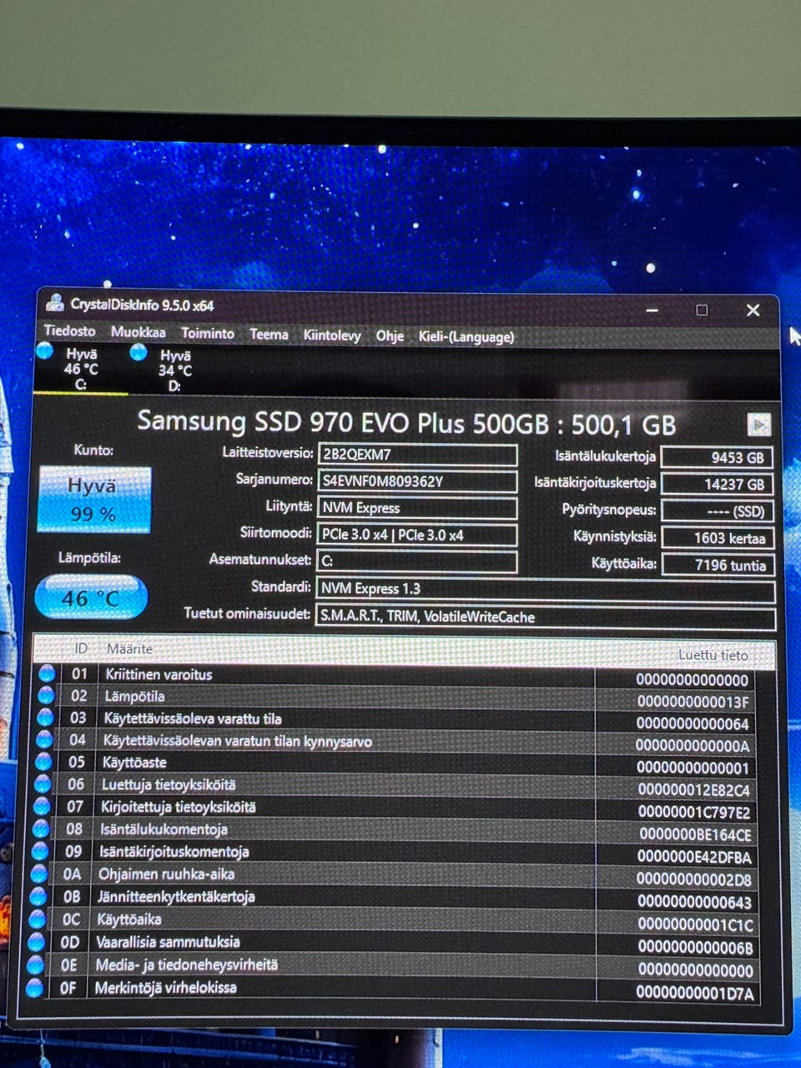The height and width of the screenshot is (1068, 801).
Task: Click the Käynnistyksiä value 1603 kertaa
Action: click(x=717, y=538)
